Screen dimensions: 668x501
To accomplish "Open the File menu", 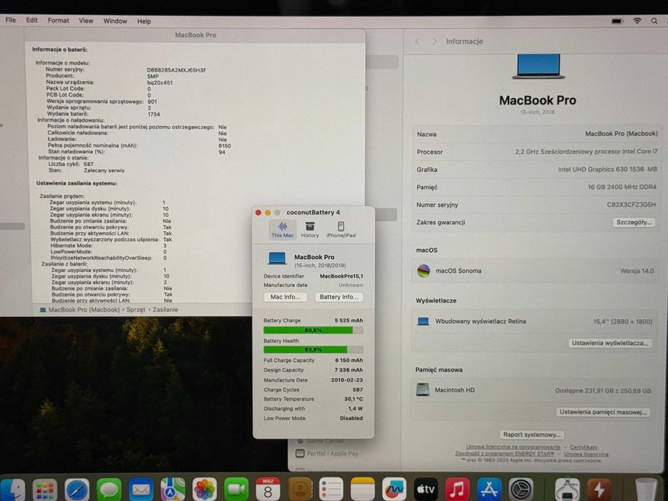I will (x=11, y=20).
